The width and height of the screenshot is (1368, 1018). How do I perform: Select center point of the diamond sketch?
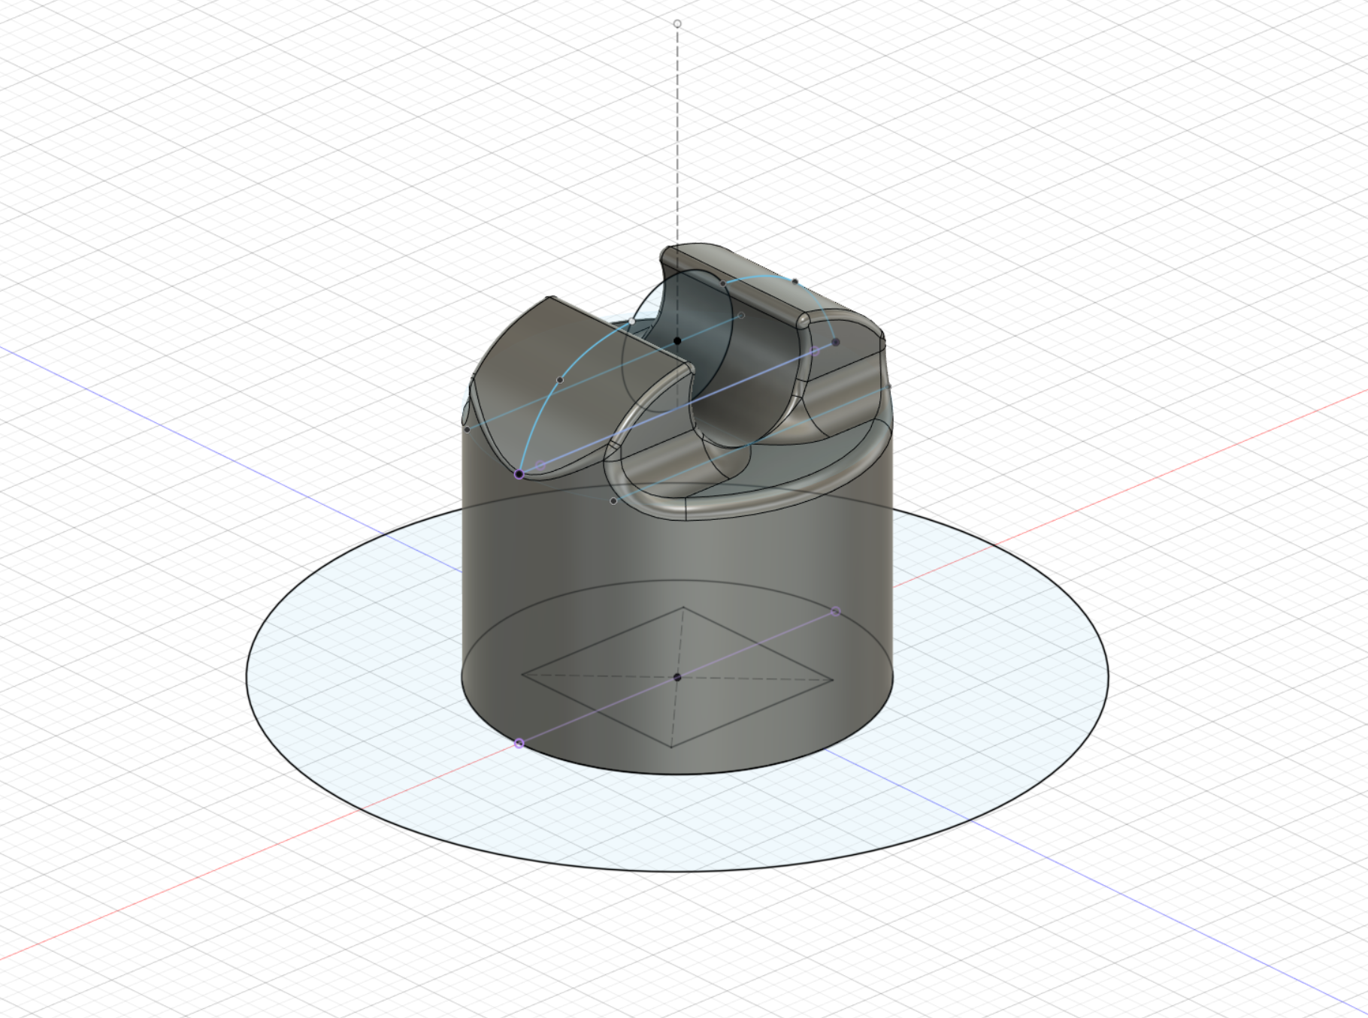677,677
